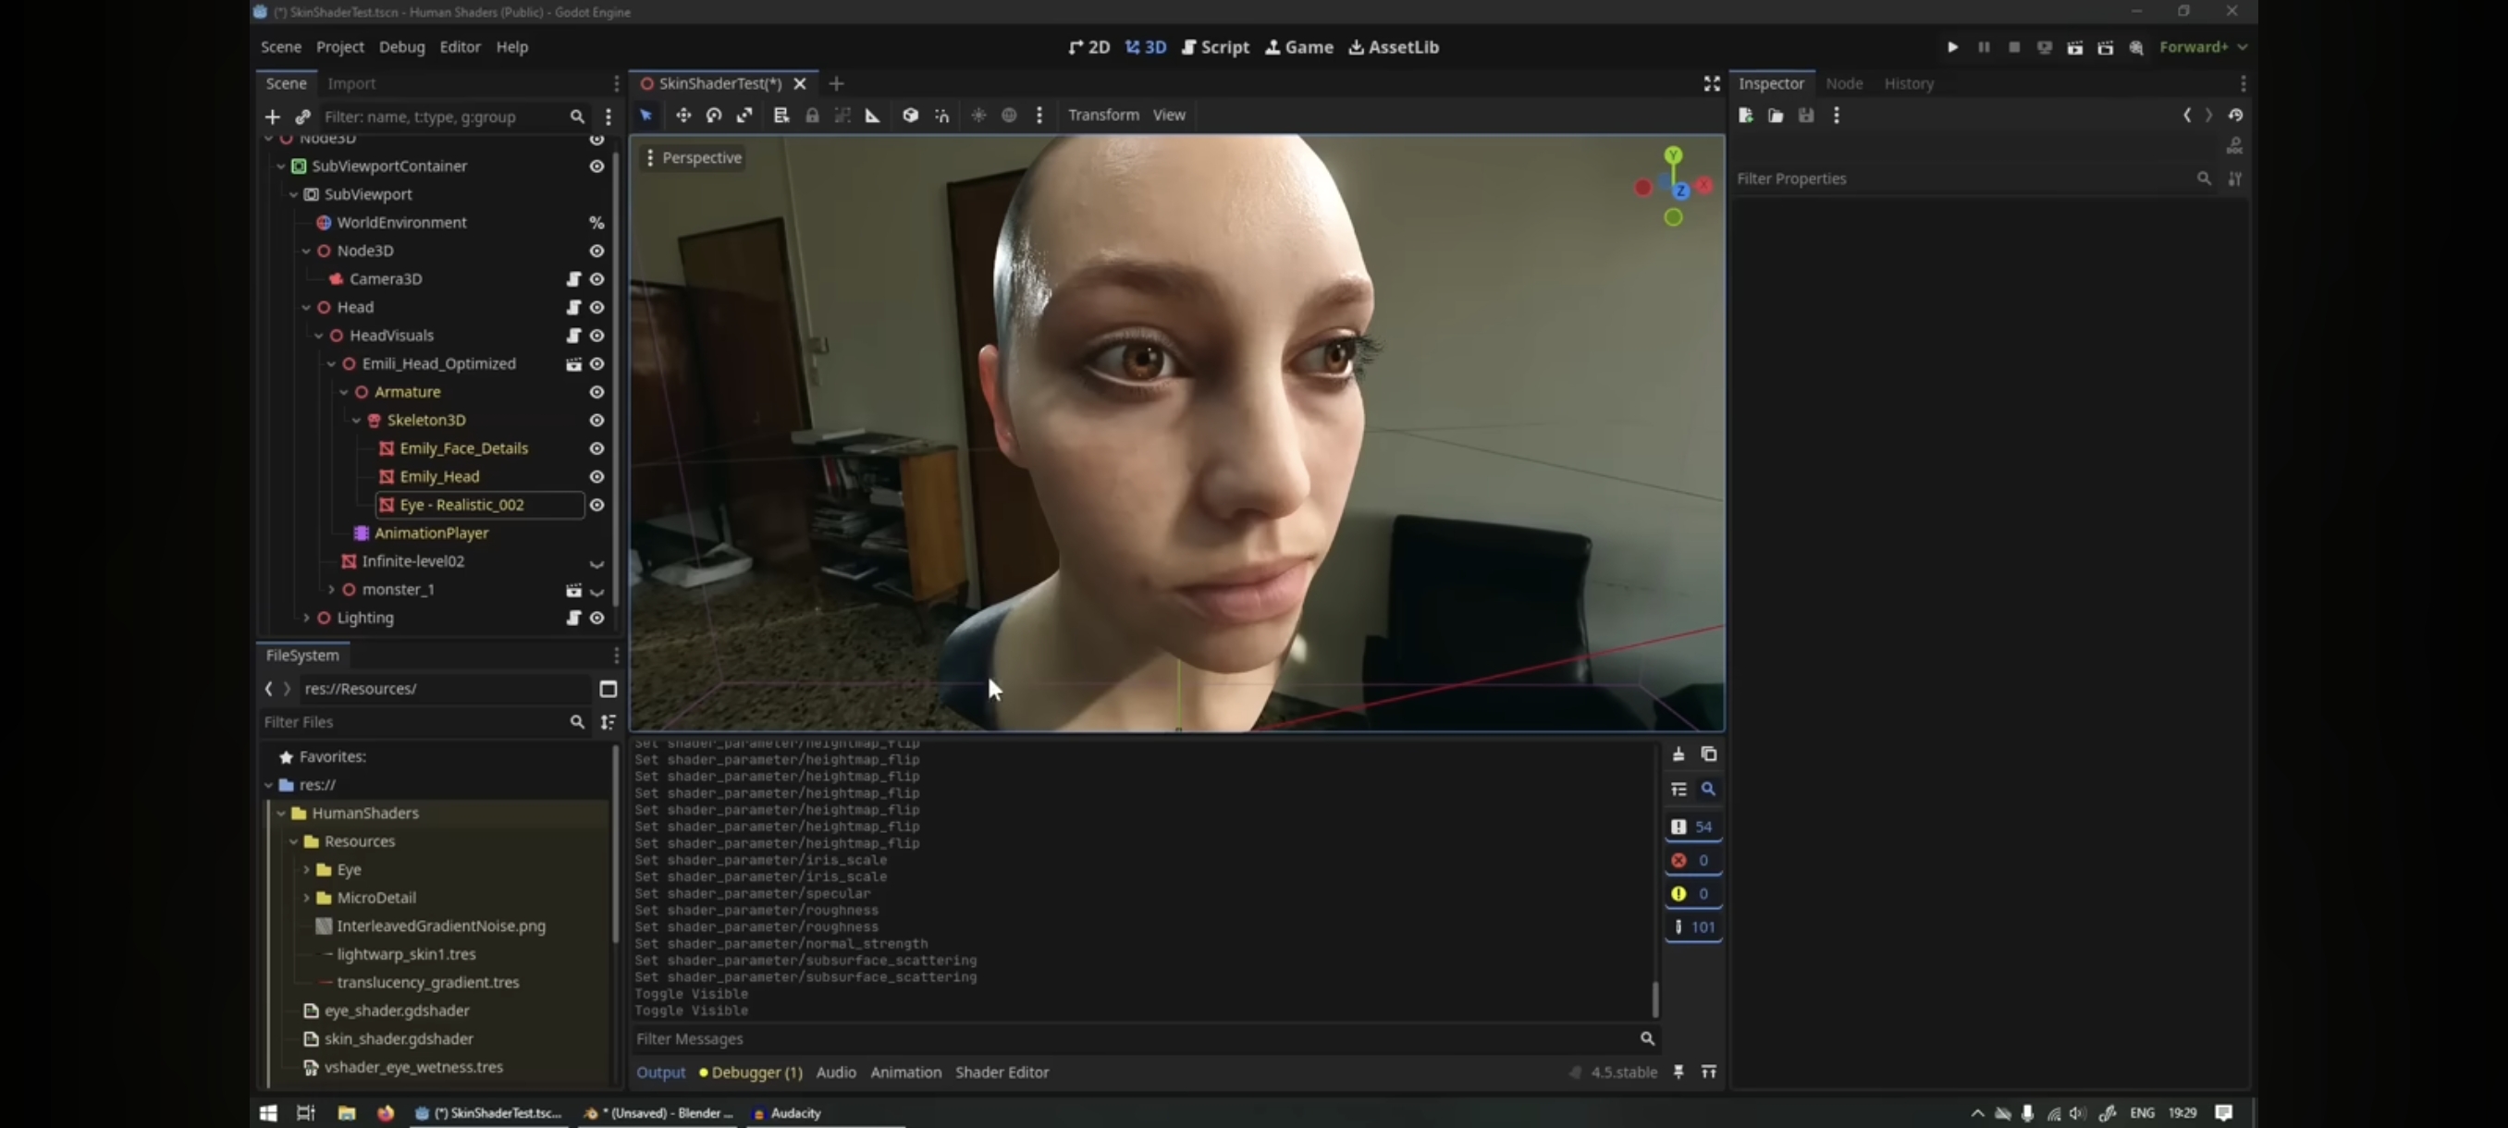Select the Rotate mode tool

coord(714,115)
